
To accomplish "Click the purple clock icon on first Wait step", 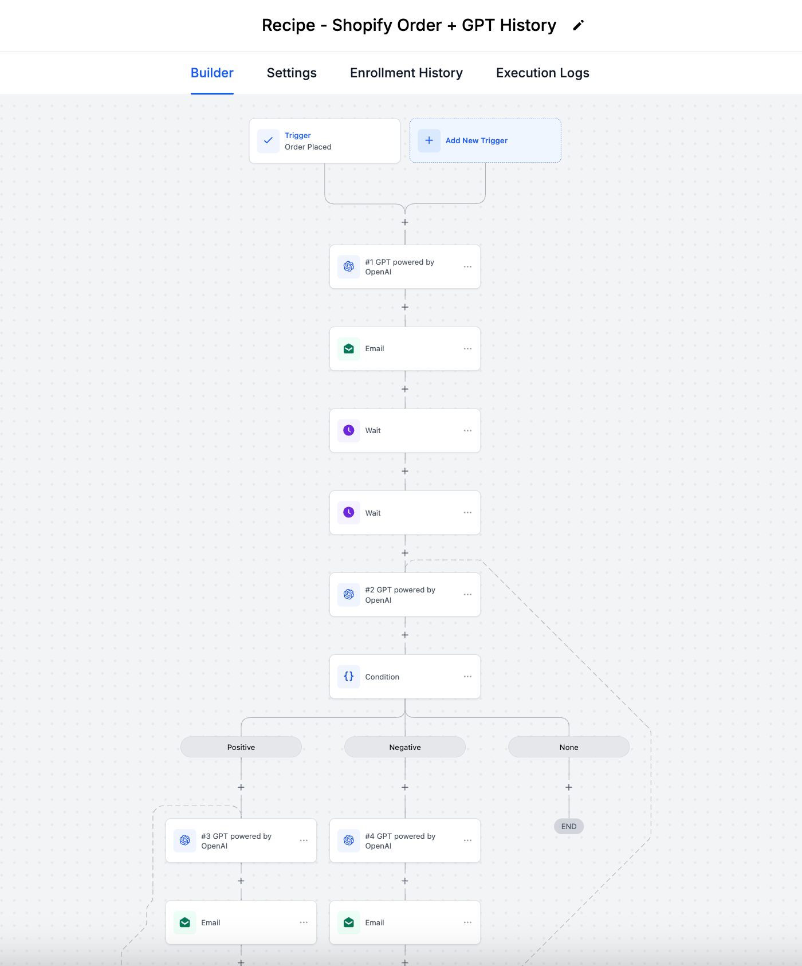I will click(348, 431).
